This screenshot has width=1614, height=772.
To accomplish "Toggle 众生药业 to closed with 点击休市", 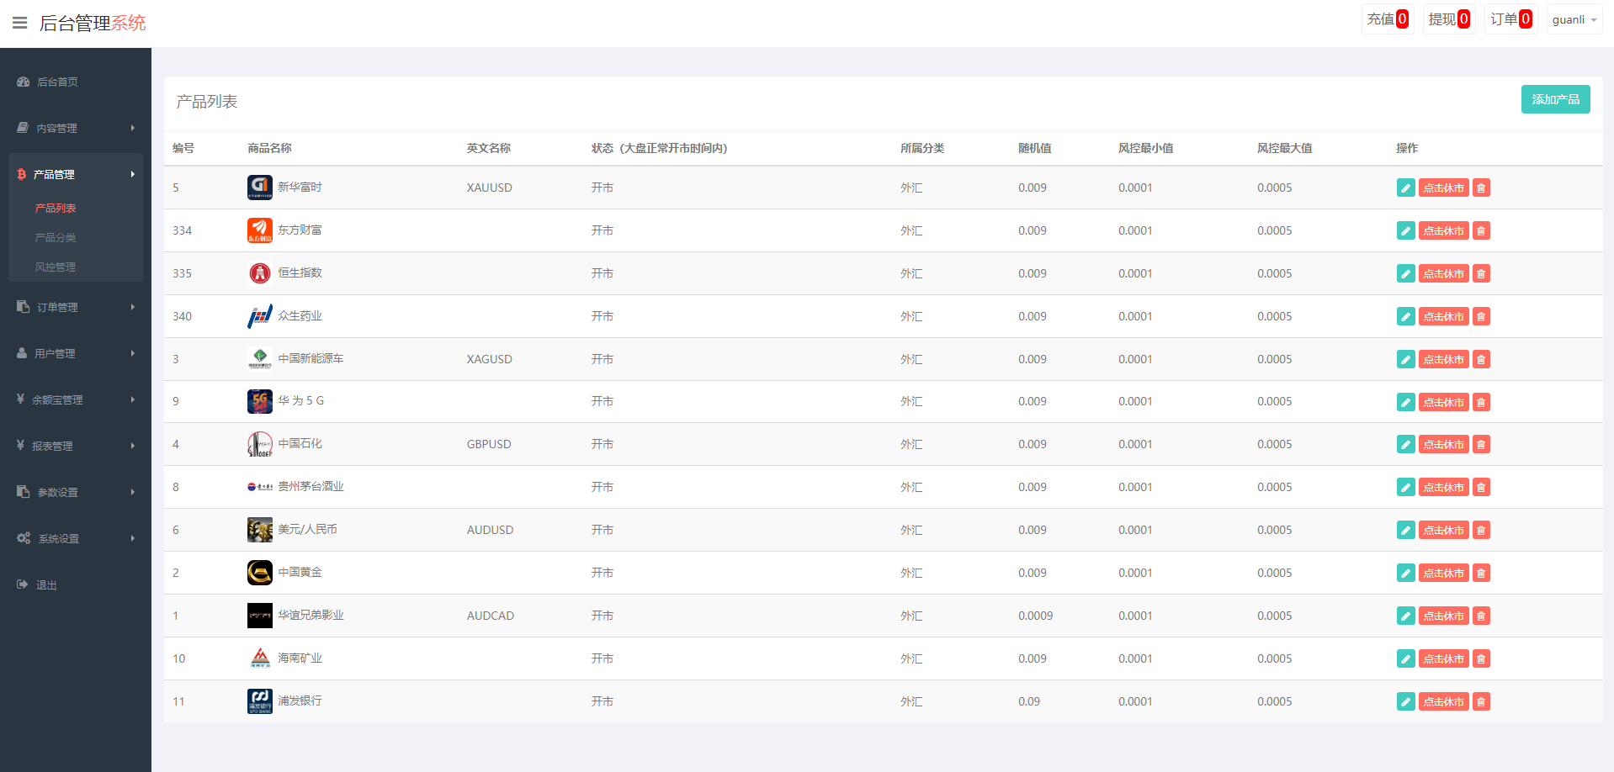I will pos(1443,316).
